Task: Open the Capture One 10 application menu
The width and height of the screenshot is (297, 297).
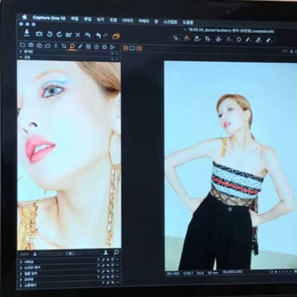Action: coord(49,18)
